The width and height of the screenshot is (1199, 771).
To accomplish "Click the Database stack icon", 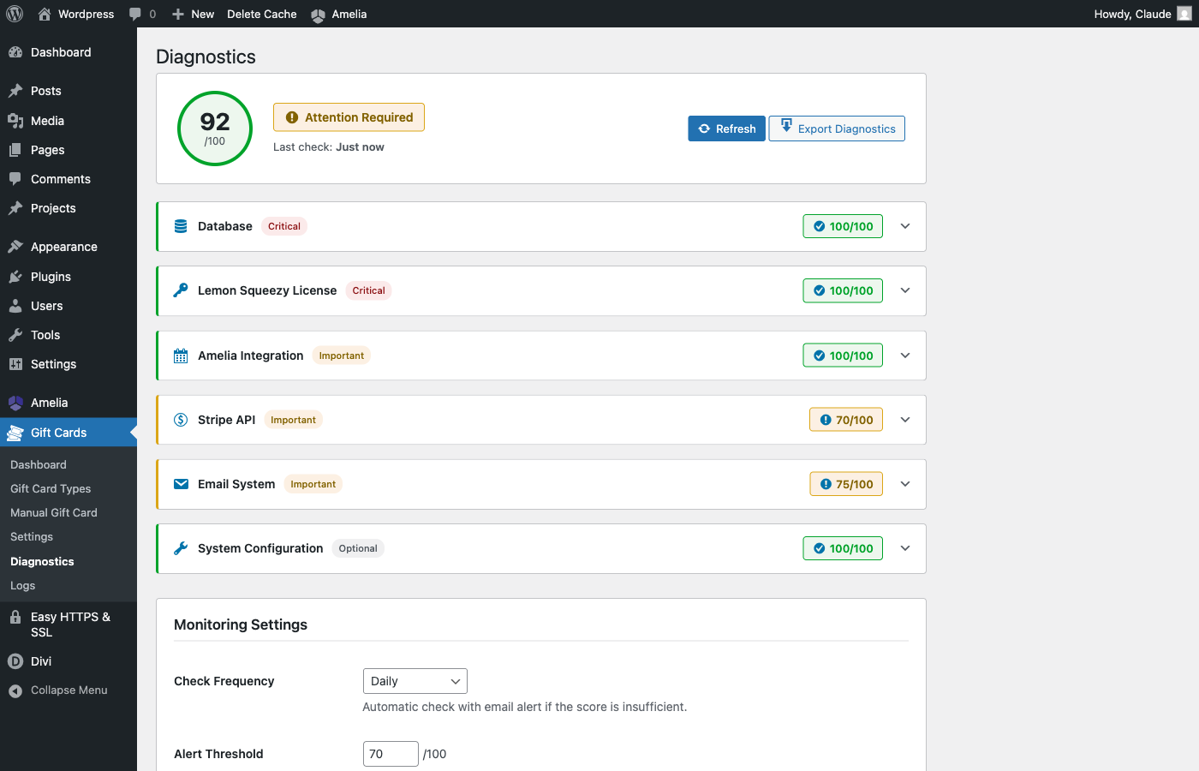I will point(181,226).
